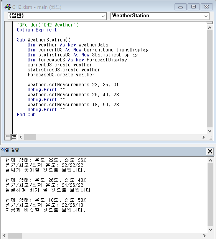Close the CH2.xlsm main code window
The width and height of the screenshot is (216, 239).
tap(206, 7)
